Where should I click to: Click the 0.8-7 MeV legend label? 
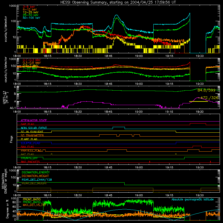click(30, 66)
